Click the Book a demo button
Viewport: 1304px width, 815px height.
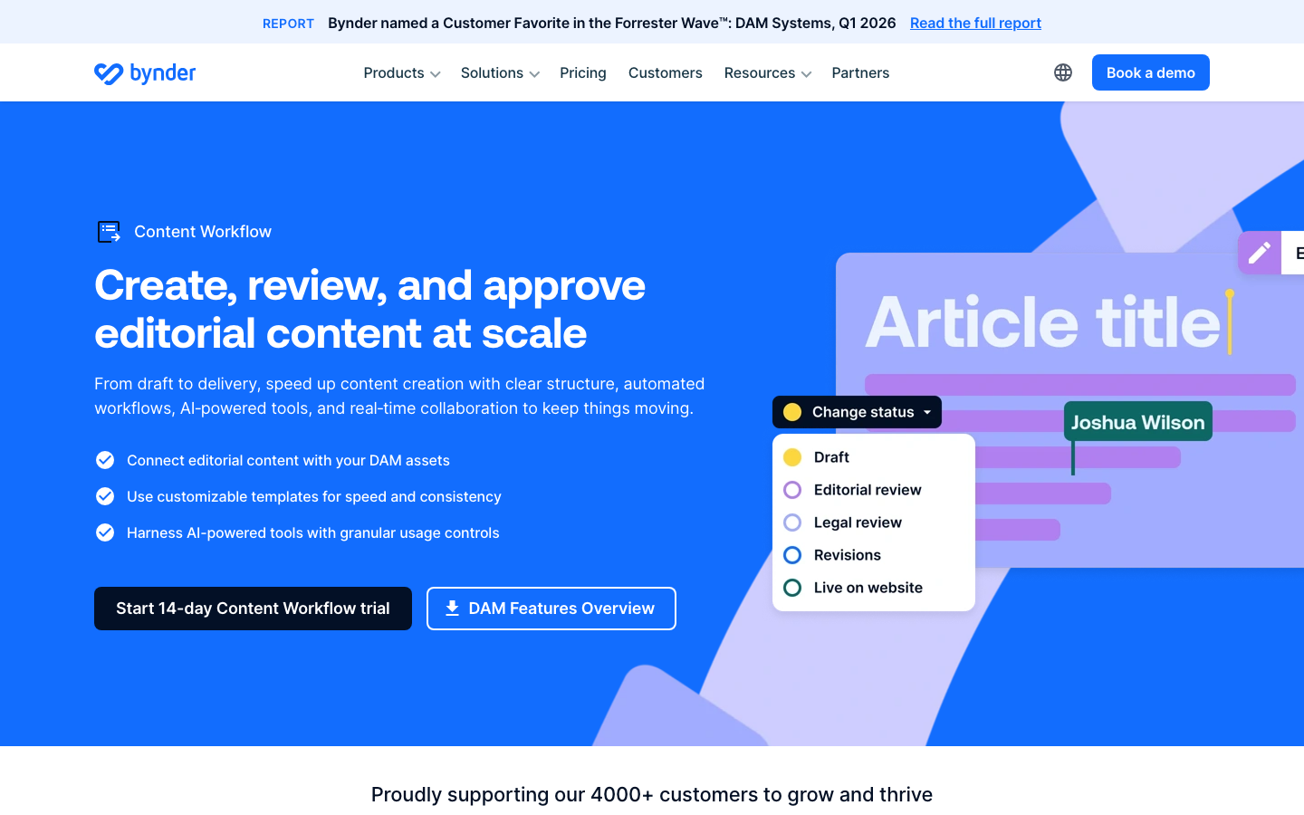[x=1151, y=72]
